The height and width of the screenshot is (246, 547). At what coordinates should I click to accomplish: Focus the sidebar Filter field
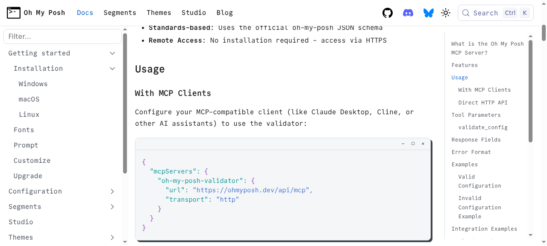pyautogui.click(x=62, y=36)
